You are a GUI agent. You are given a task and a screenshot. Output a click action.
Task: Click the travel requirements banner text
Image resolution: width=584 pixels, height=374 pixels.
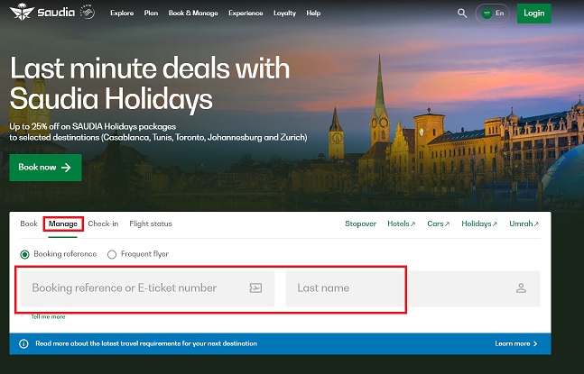click(146, 343)
